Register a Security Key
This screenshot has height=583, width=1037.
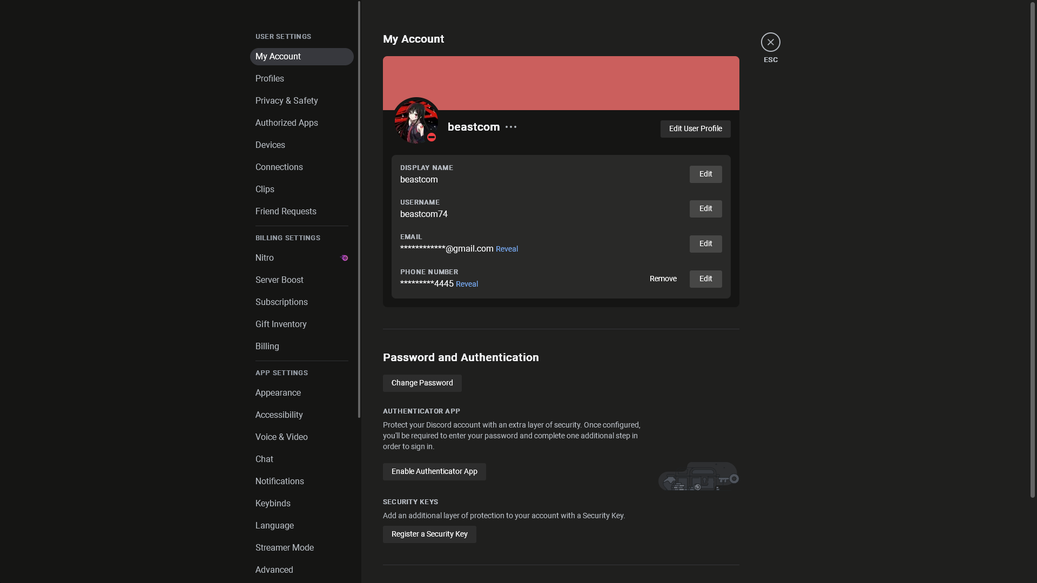click(429, 534)
